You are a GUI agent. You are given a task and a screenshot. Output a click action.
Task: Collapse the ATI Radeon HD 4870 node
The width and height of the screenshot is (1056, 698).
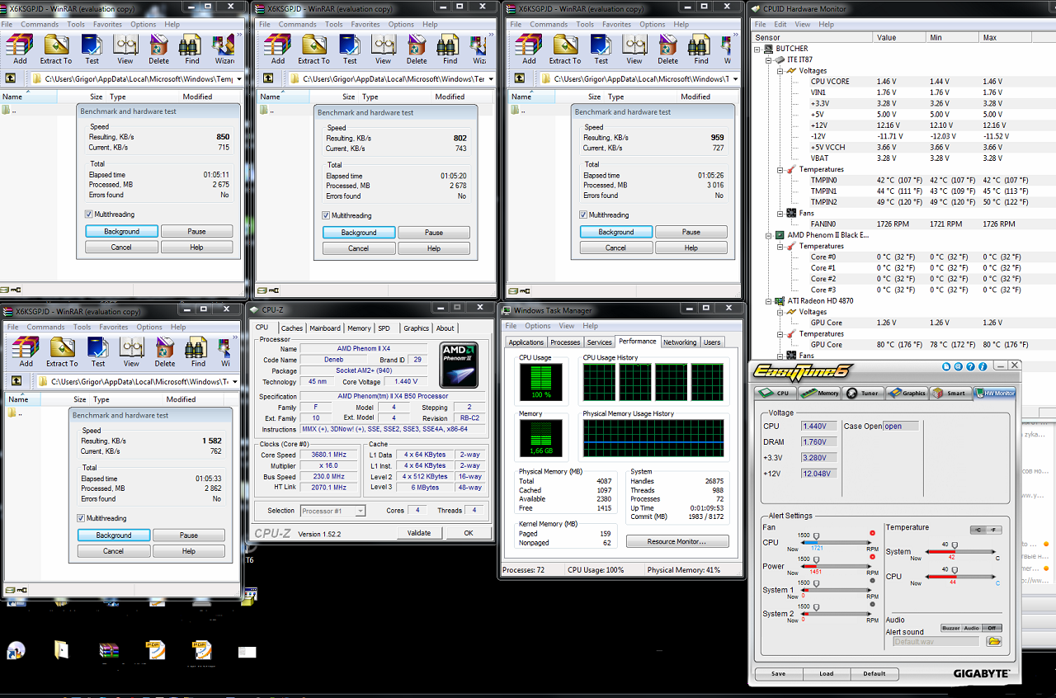click(770, 301)
